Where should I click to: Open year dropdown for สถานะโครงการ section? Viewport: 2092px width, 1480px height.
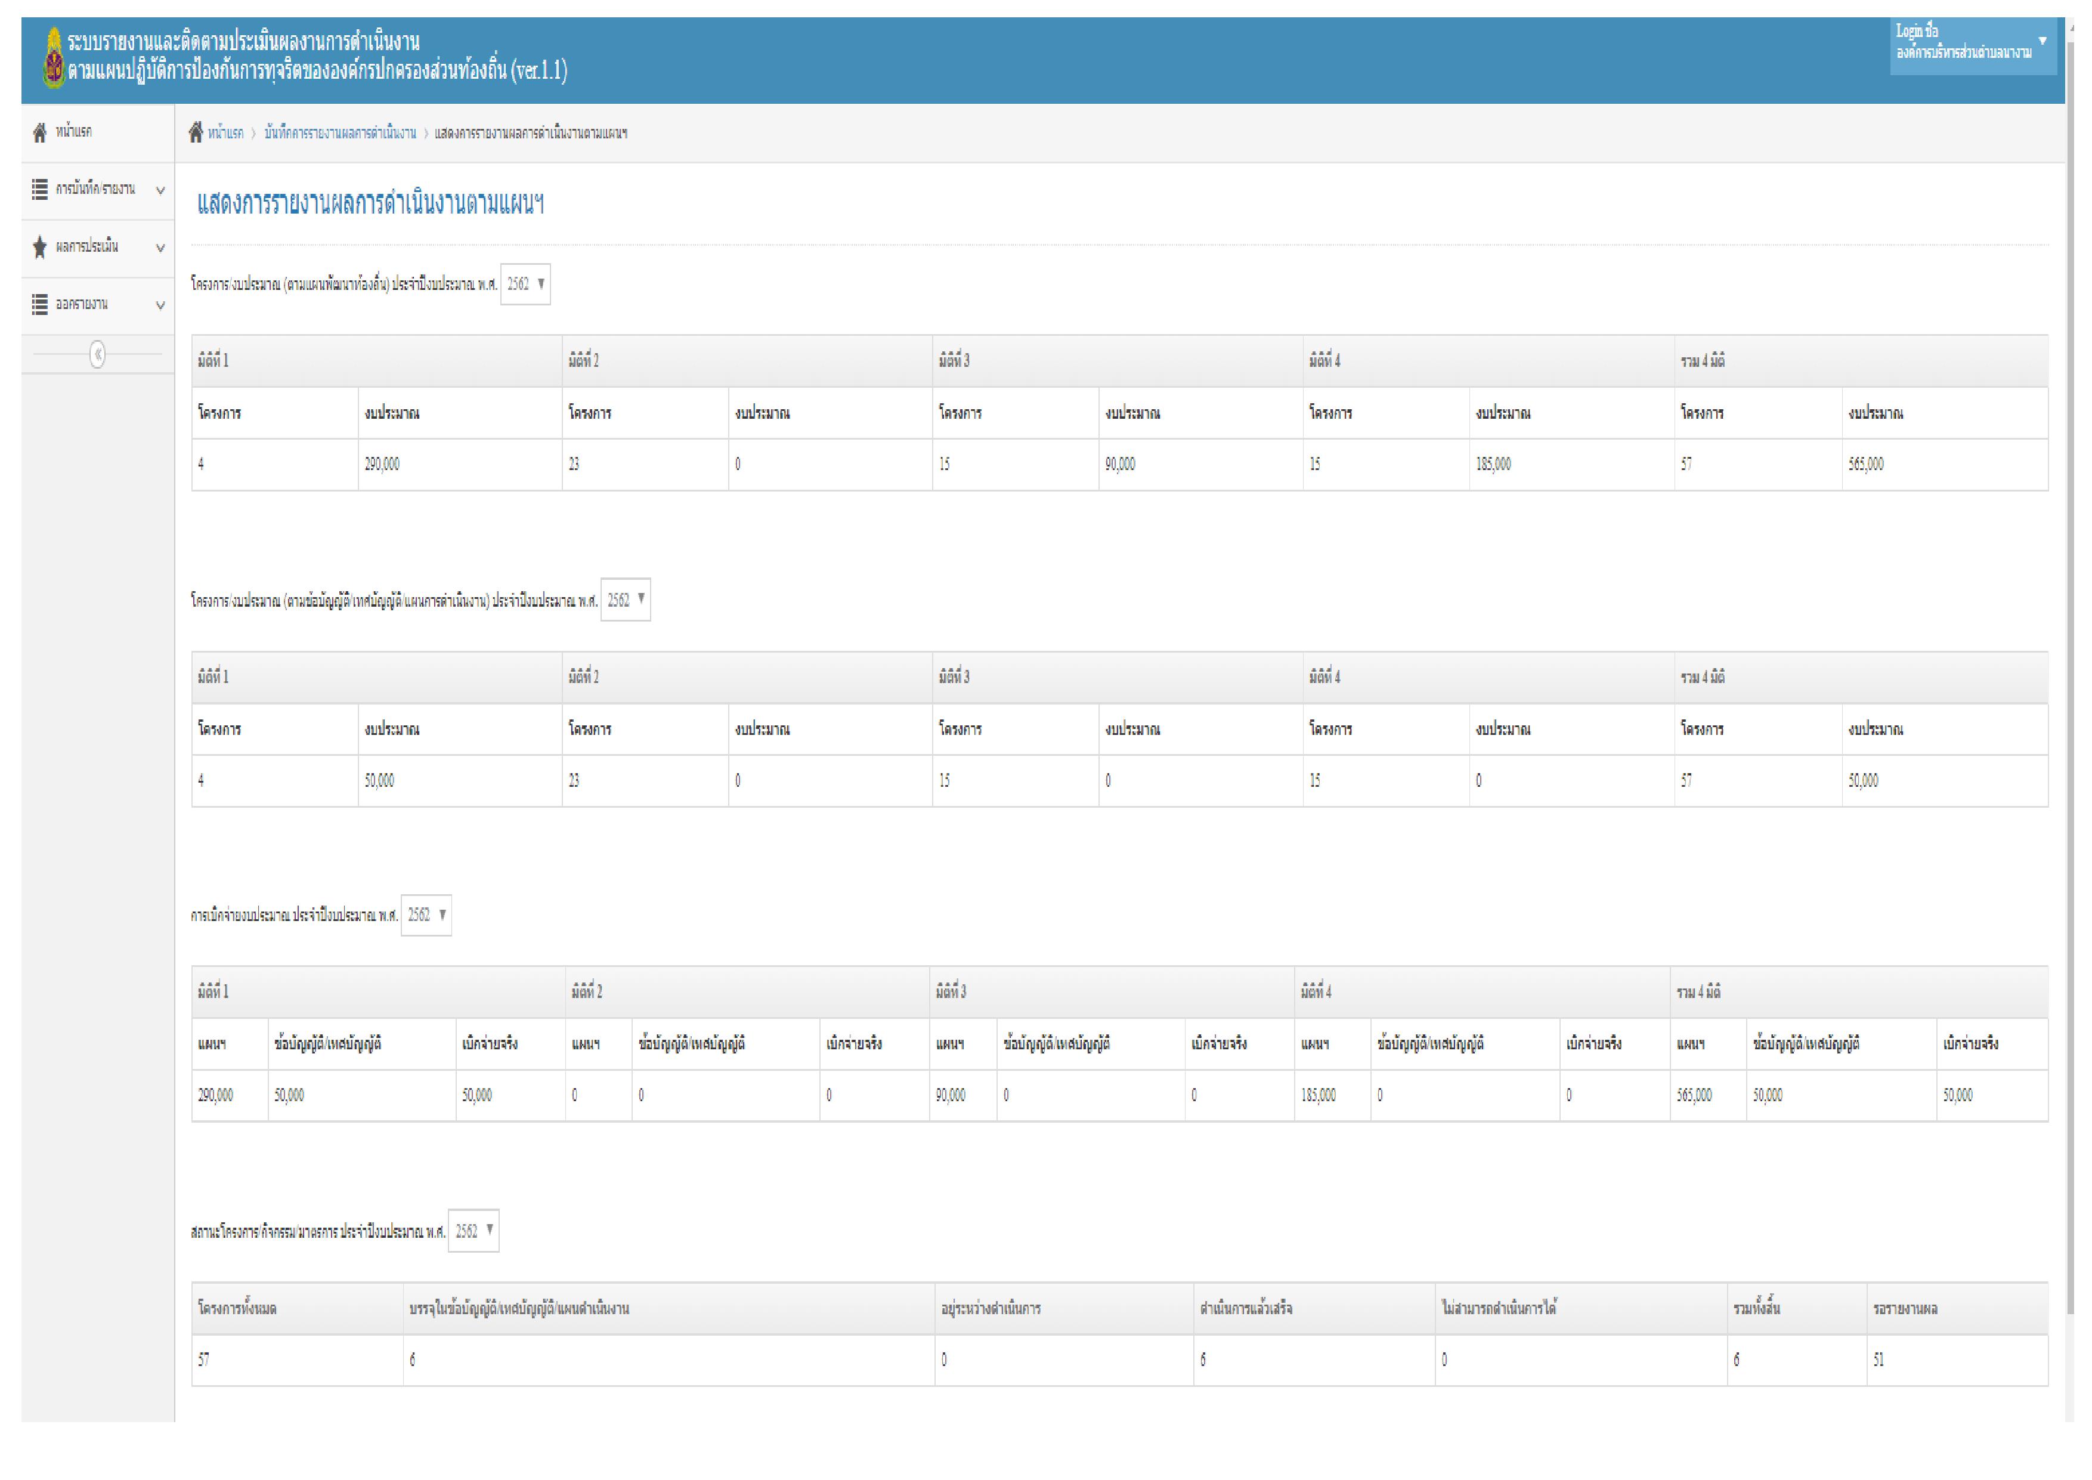474,1231
